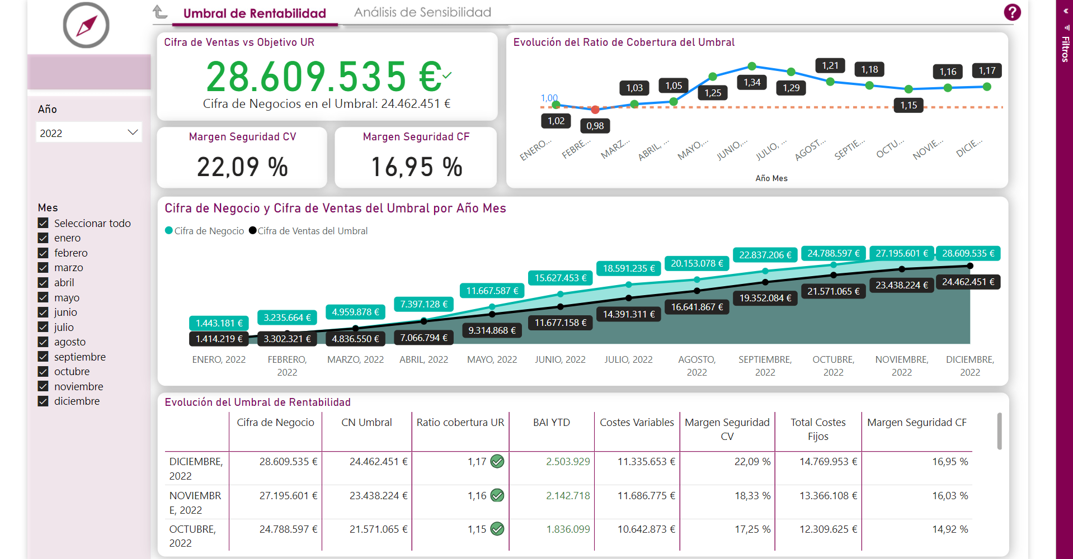
Task: Click the Margen Seguridad CF 16,95 % card
Action: click(416, 158)
